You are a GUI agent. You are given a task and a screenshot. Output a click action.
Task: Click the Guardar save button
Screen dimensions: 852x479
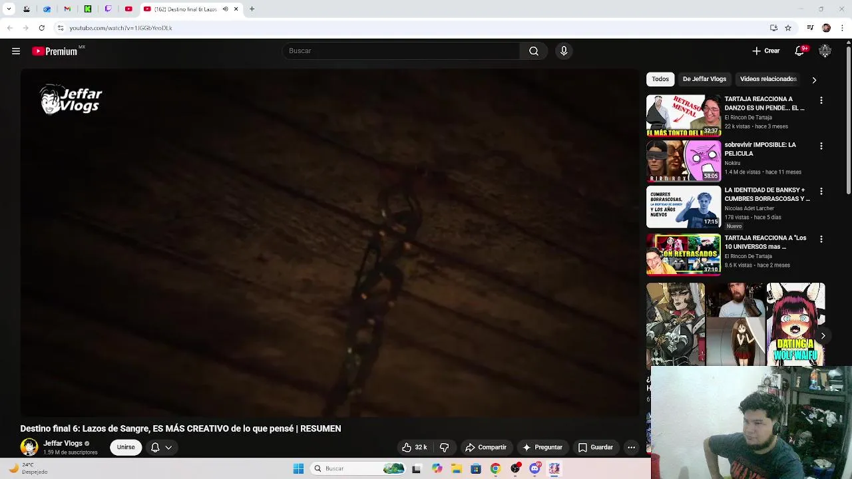(x=596, y=447)
